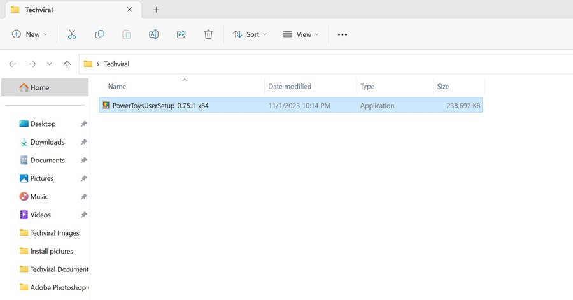Viewport: 573px width, 300px height.
Task: Expand recent locations chevron
Action: coord(49,64)
